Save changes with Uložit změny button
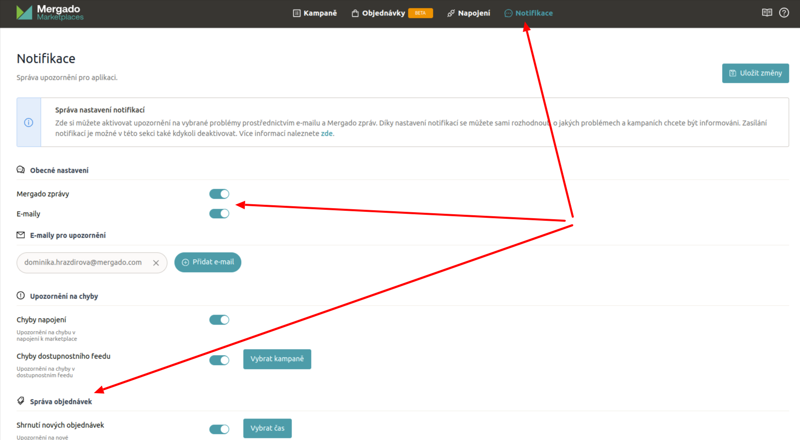Screen dimensions: 800x440 (x=755, y=73)
